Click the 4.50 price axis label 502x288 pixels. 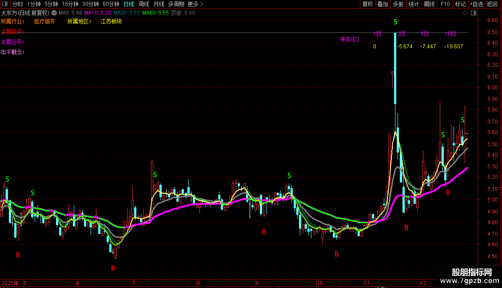pyautogui.click(x=492, y=257)
